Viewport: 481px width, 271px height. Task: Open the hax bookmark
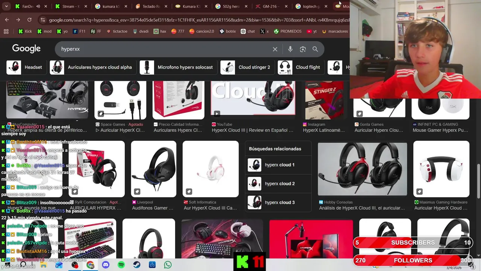pos(160,31)
